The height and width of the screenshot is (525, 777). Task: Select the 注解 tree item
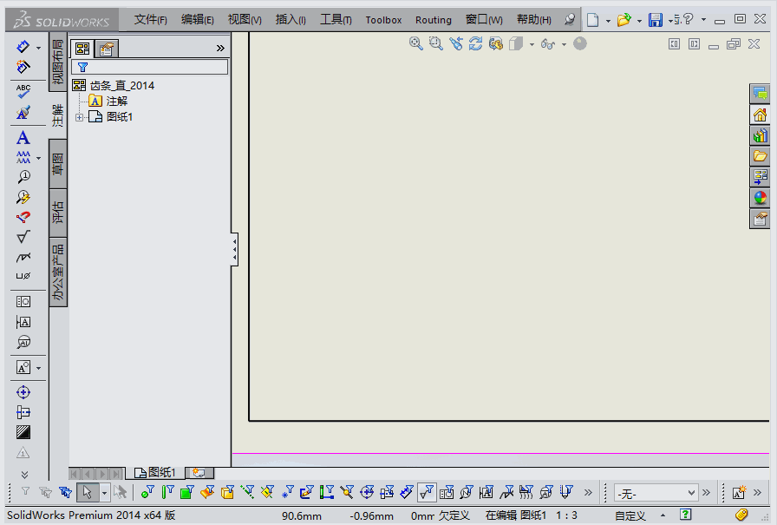117,102
